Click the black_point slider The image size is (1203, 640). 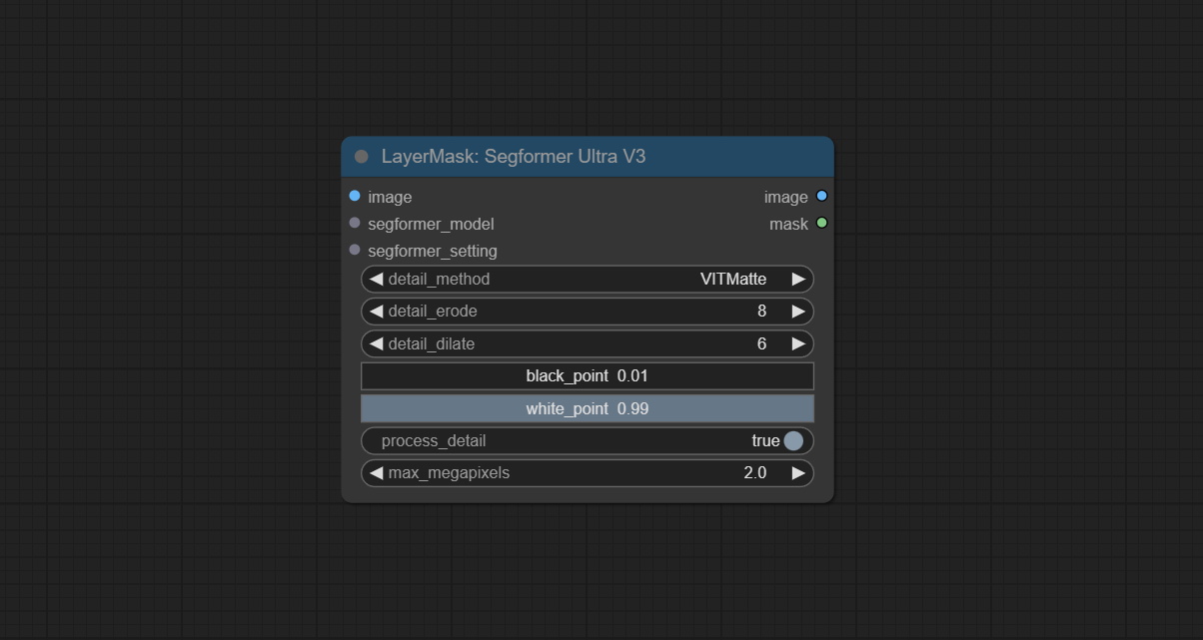[588, 376]
